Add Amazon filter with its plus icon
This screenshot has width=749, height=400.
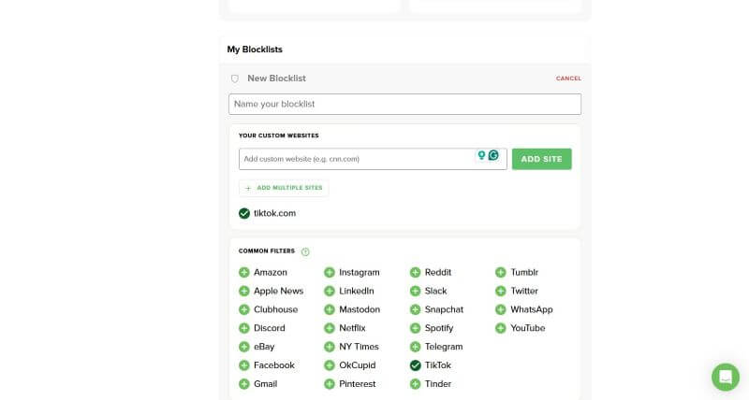[244, 272]
